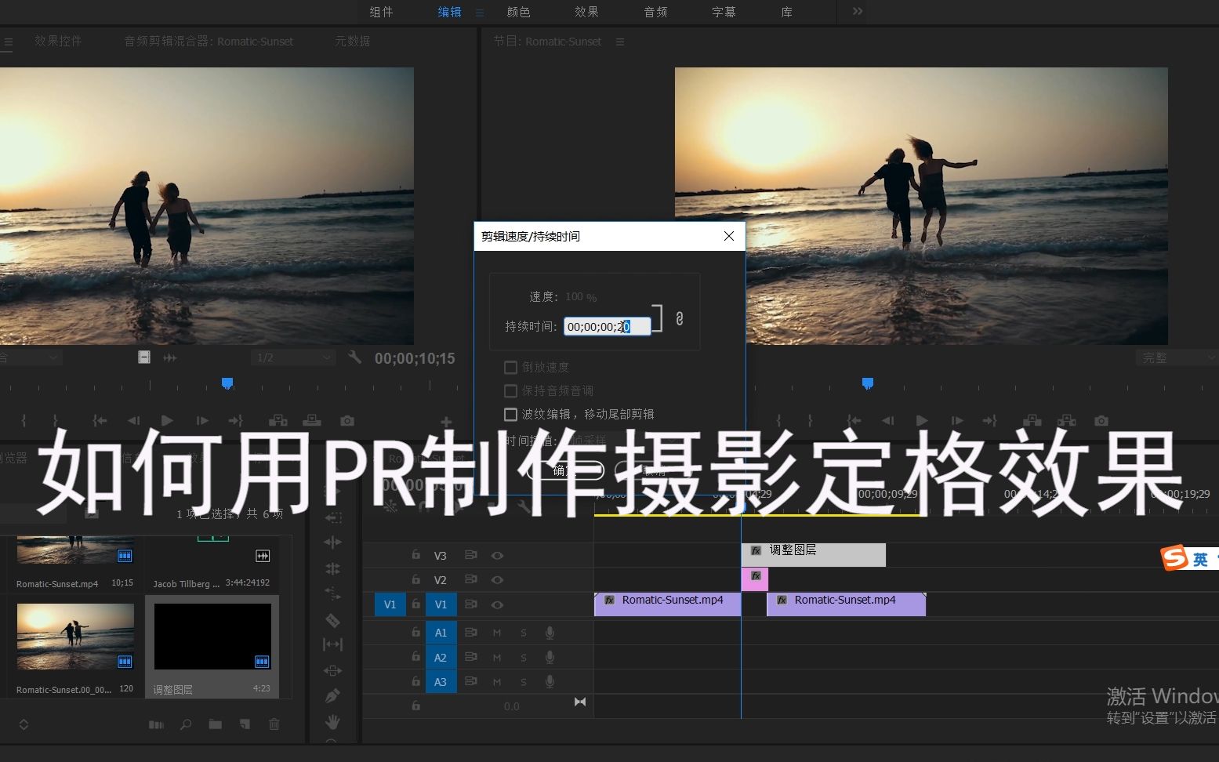Toggle V2 track visibility eye
The image size is (1219, 762).
click(497, 579)
